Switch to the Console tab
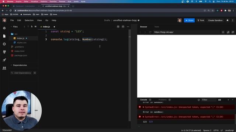This screenshot has width=236, height=132. click(143, 100)
